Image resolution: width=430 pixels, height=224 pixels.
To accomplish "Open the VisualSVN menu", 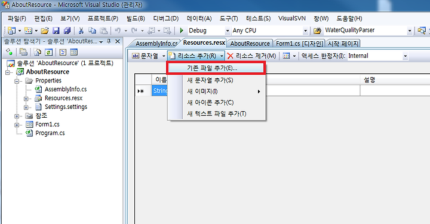I will coord(292,19).
